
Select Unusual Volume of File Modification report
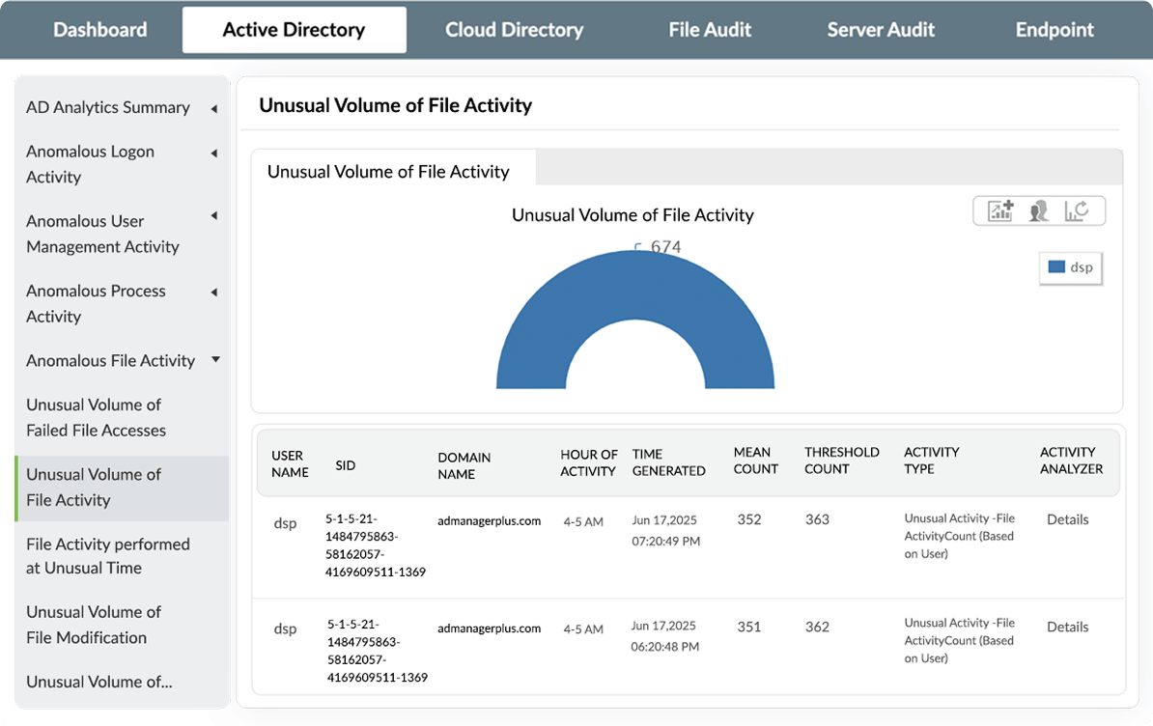[x=93, y=625]
